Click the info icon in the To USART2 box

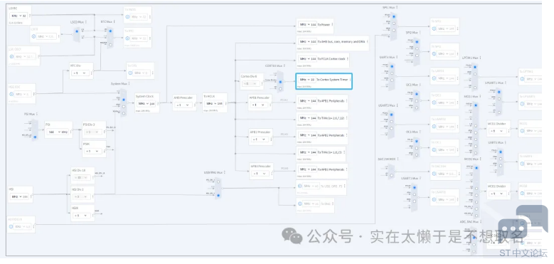tap(434, 126)
